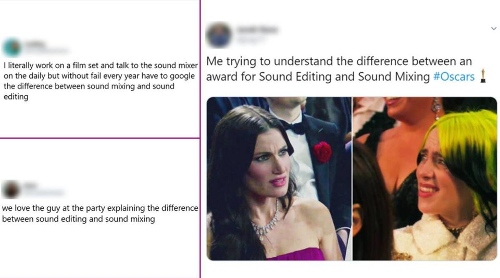Click the blurred display name of right tweet
Screen dimensions: 500x278
pyautogui.click(x=257, y=30)
